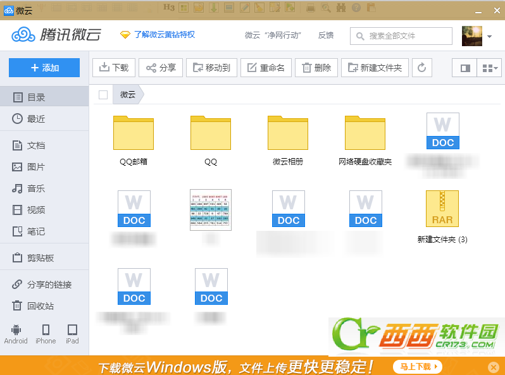Click the 搜索全部文件 search field
This screenshot has width=505, height=375.
click(401, 36)
